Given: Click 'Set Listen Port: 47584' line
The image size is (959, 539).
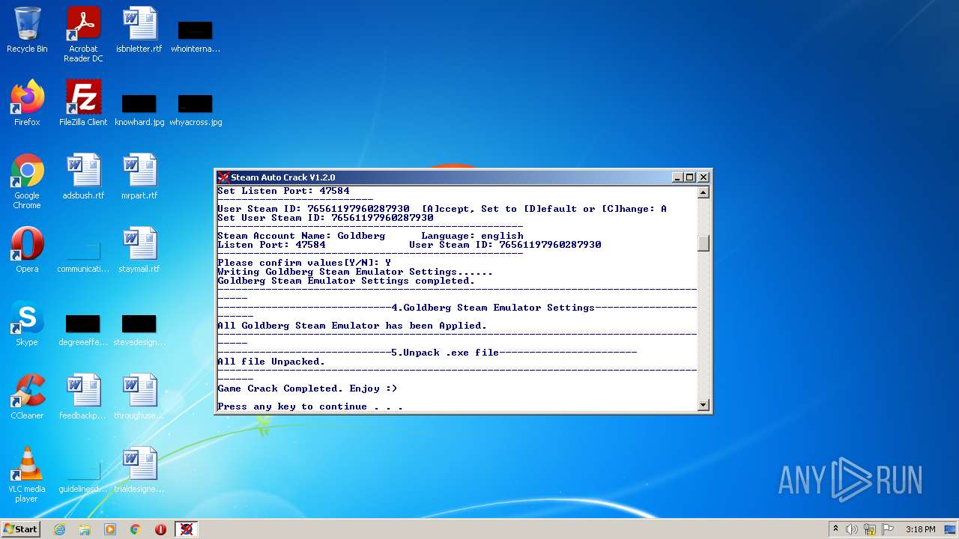Looking at the screenshot, I should 283,191.
